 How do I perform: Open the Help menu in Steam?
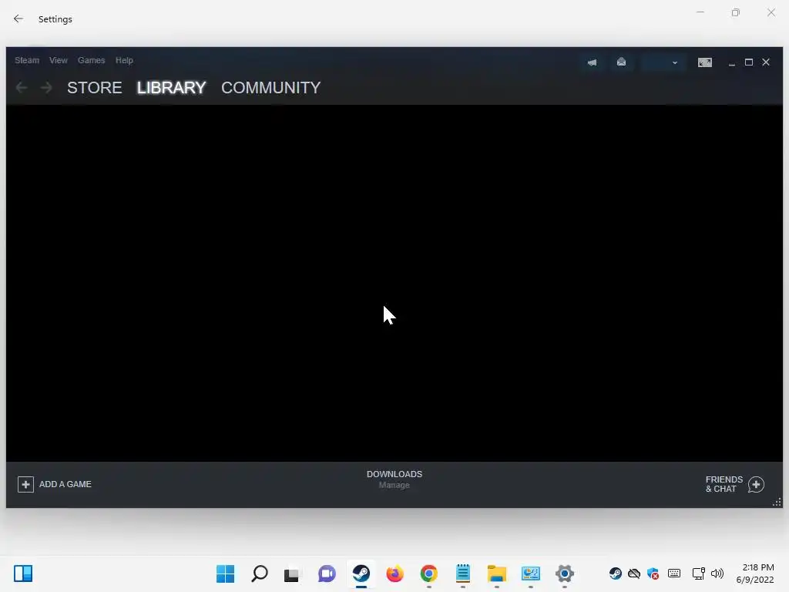point(124,60)
